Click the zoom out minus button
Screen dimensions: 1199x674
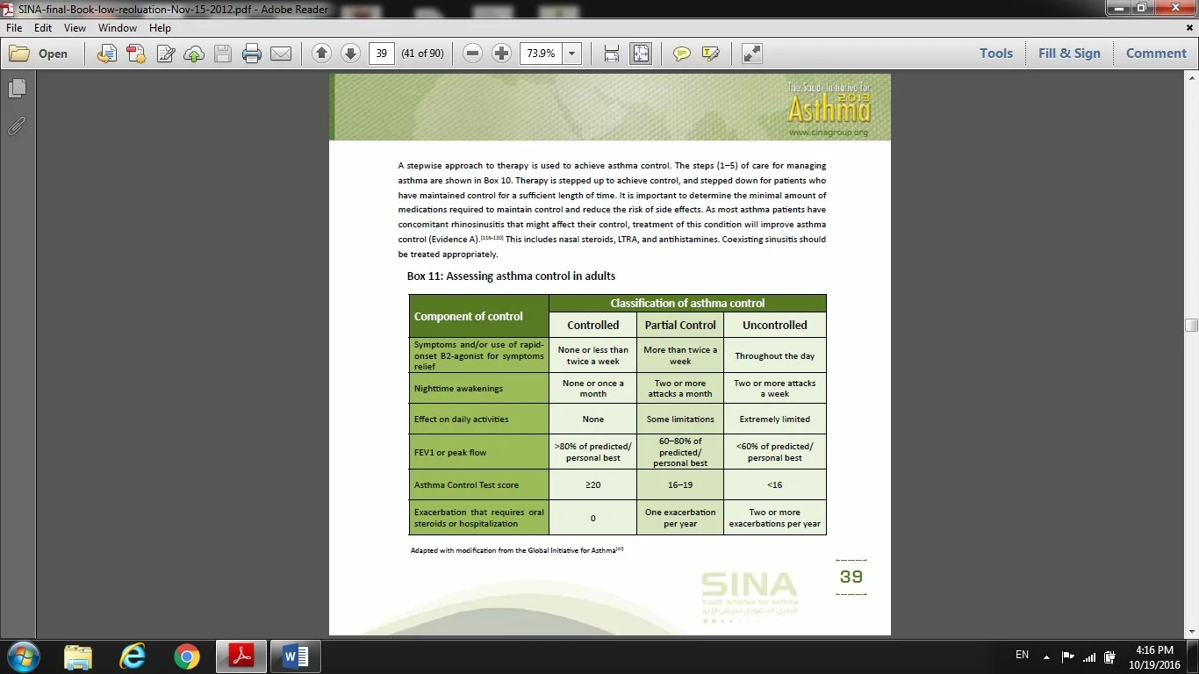coord(472,54)
